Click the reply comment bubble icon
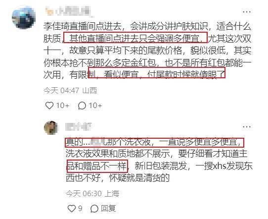Screen dimensions: 268x219 (x=94, y=209)
